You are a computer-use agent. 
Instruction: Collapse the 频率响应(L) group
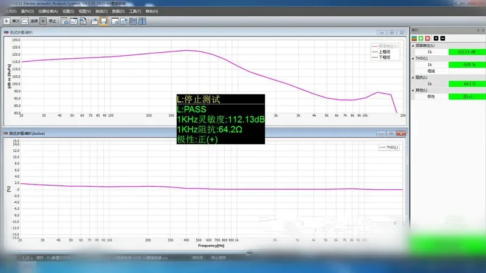[x=413, y=45]
